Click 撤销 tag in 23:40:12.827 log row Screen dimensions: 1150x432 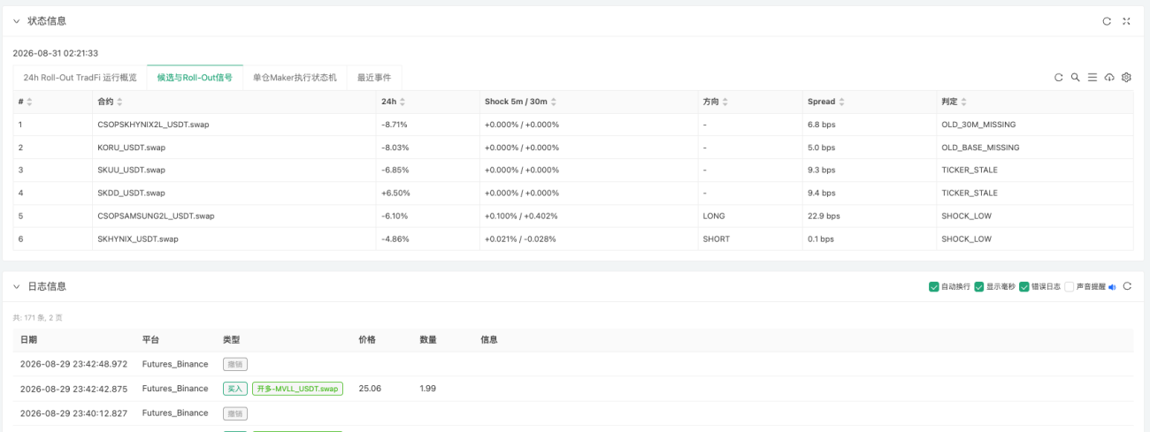click(235, 413)
